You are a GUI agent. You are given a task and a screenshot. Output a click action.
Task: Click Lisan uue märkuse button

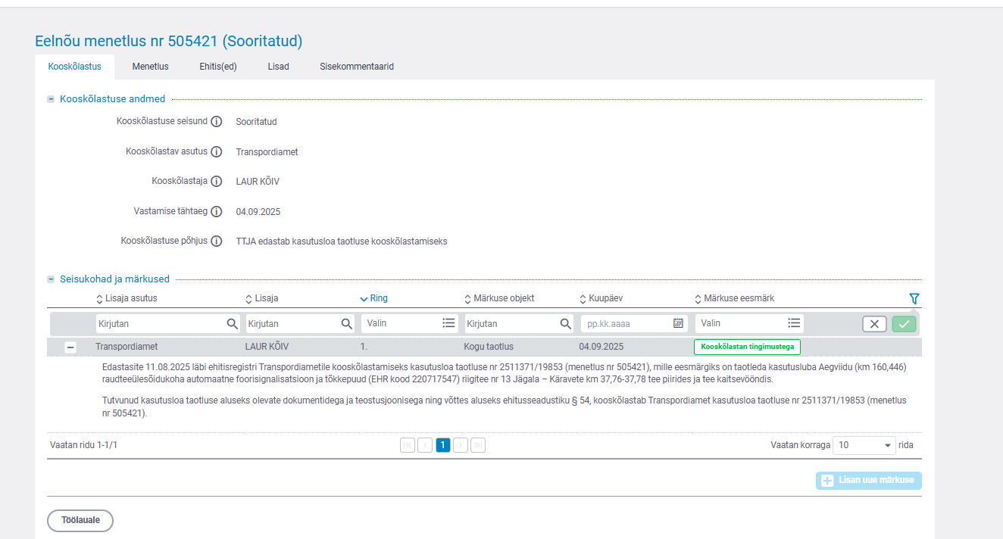point(869,480)
